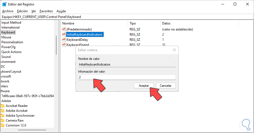Click the registry path address bar
The height and width of the screenshot is (133, 254).
(x=127, y=17)
